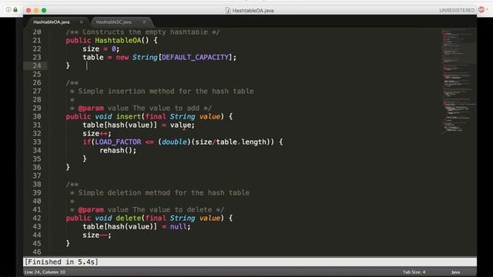Click the UNREGISTERED label in title bar
493x277 pixels.
[x=457, y=10]
